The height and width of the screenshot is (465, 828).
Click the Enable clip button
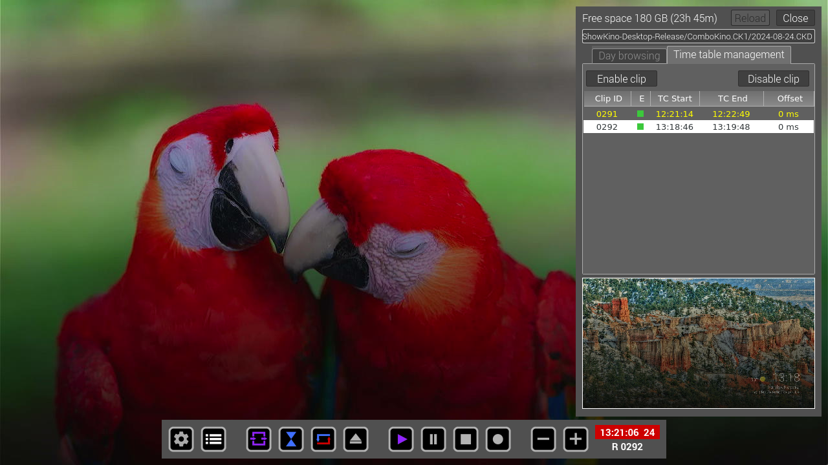pos(621,79)
